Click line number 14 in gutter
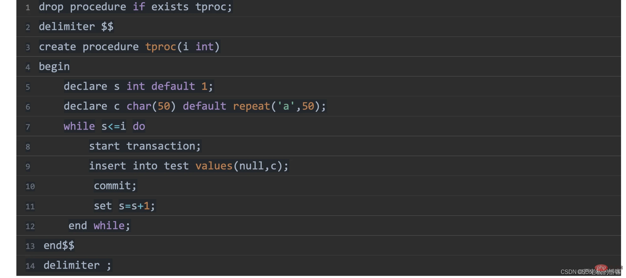Screen dimensions: 626x278 point(30,266)
